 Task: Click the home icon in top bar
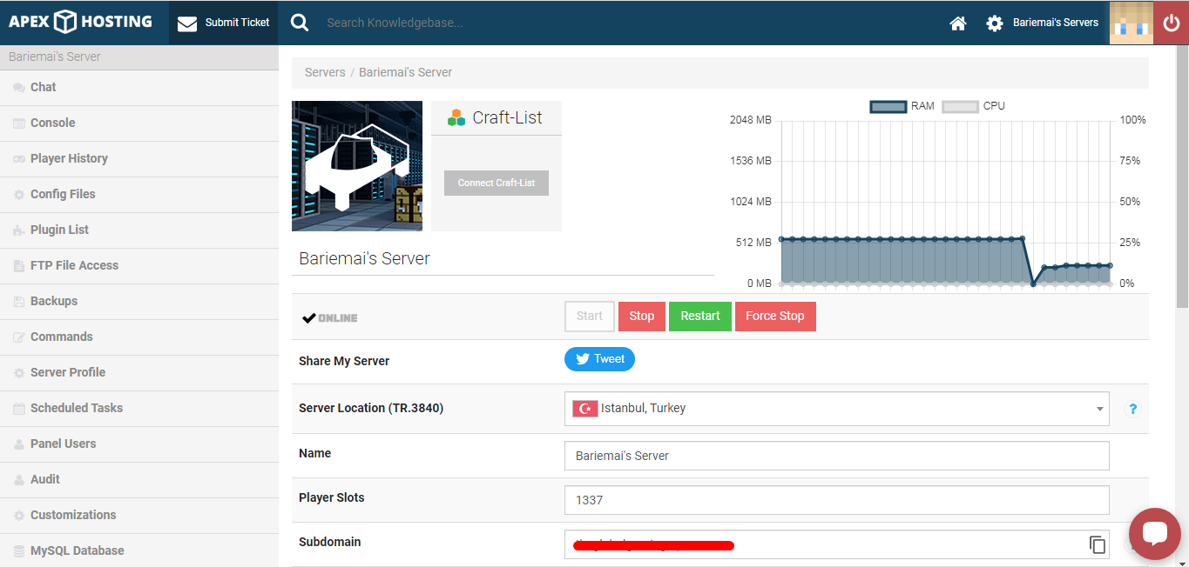pyautogui.click(x=958, y=23)
